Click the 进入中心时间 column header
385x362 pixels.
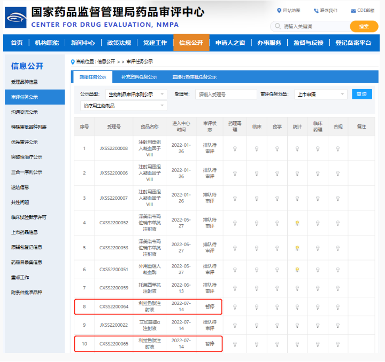[x=181, y=127]
